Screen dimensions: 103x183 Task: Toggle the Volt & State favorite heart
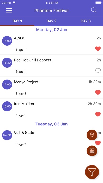coord(98,143)
